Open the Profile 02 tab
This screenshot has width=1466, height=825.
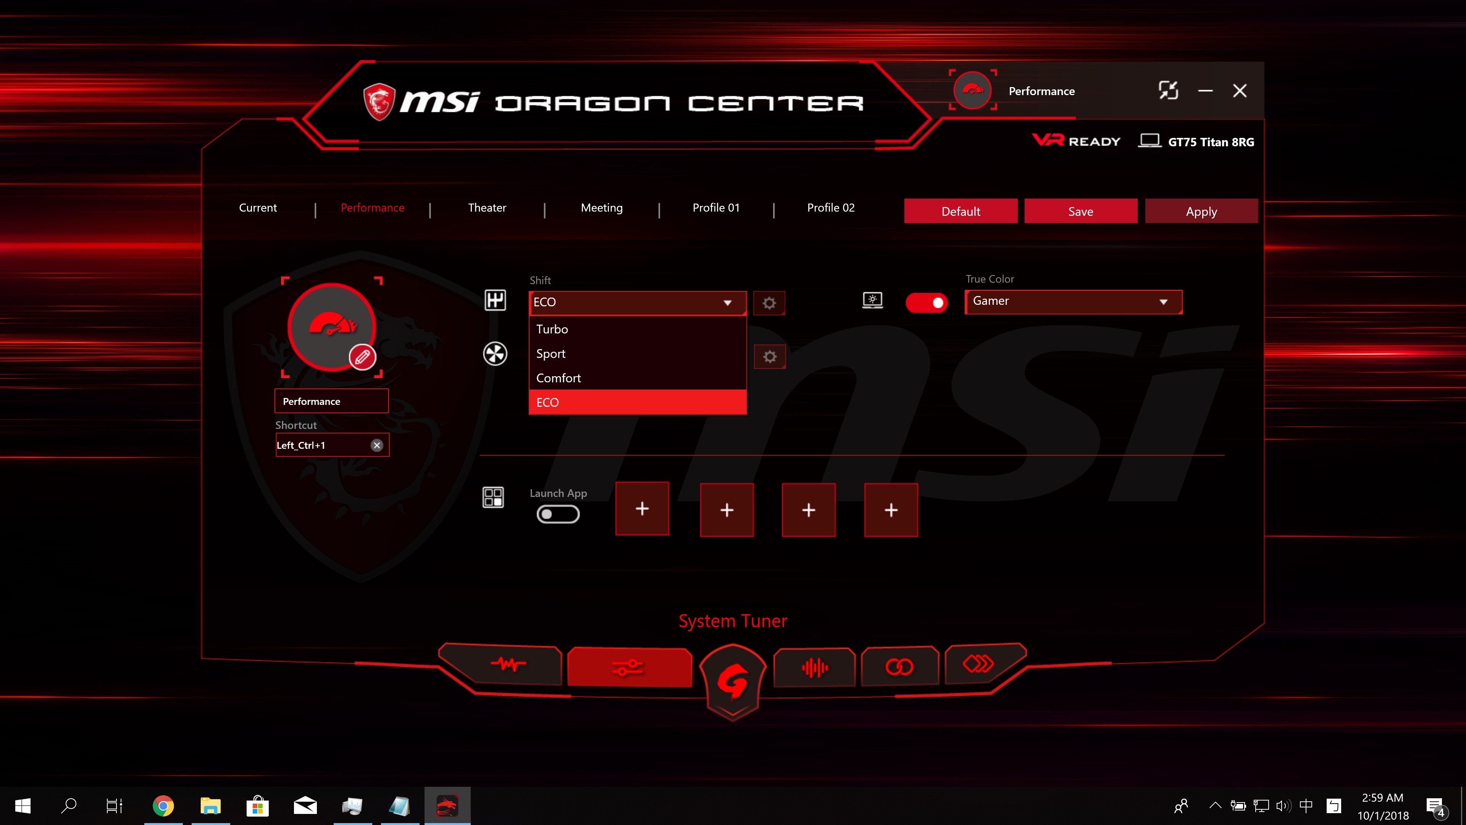(x=831, y=208)
